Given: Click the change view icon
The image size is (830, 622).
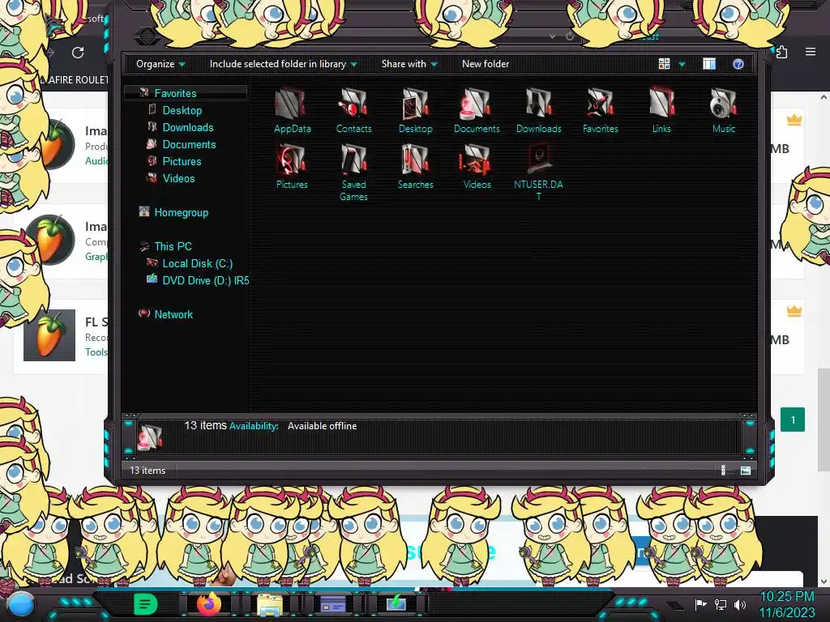Looking at the screenshot, I should (665, 64).
